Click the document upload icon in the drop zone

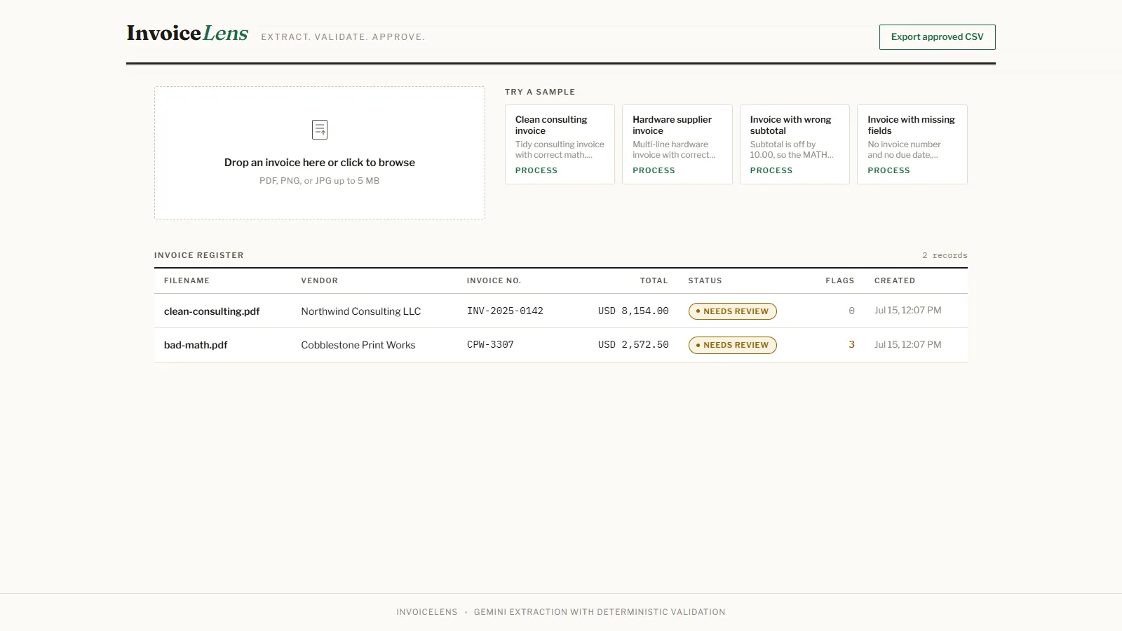coord(320,130)
